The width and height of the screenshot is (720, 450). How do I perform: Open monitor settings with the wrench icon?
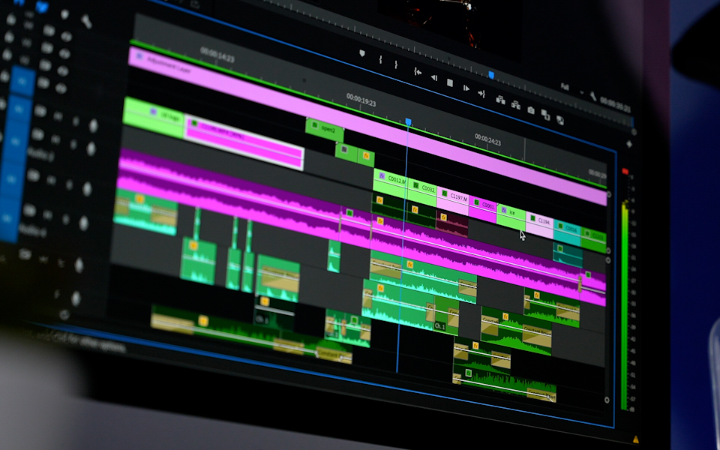592,97
